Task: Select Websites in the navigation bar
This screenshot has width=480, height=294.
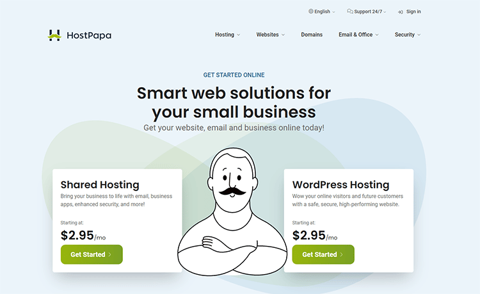Action: (x=268, y=35)
